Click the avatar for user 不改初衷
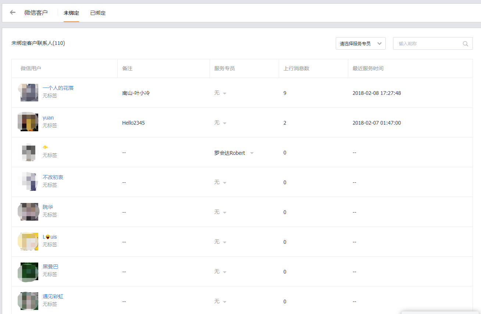 pyautogui.click(x=28, y=182)
